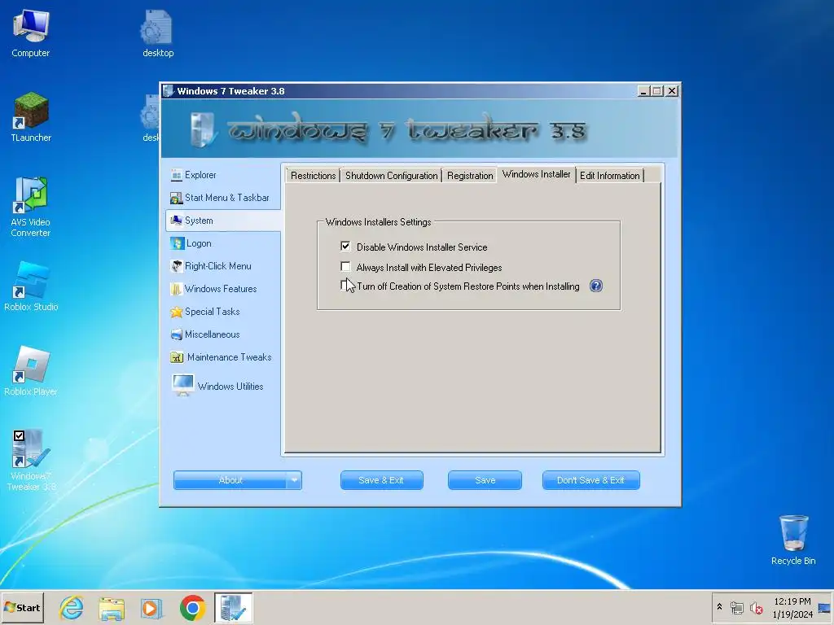Select the System category icon
This screenshot has height=625, width=834.
(176, 221)
